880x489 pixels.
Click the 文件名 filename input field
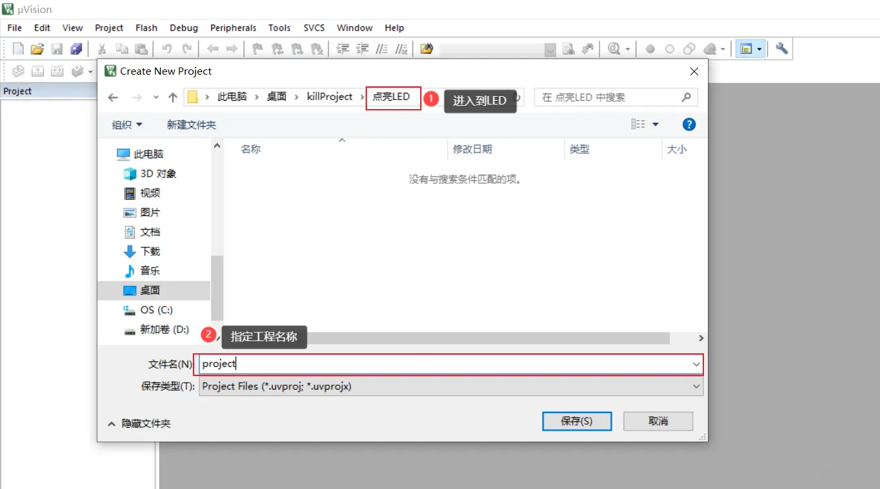(390, 364)
